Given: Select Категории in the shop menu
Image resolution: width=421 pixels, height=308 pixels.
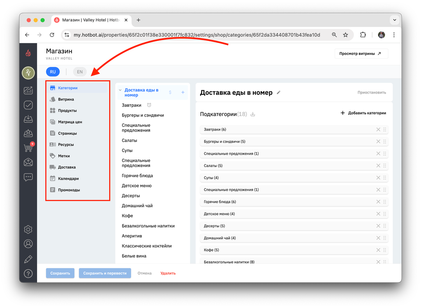Looking at the screenshot, I should [x=78, y=88].
